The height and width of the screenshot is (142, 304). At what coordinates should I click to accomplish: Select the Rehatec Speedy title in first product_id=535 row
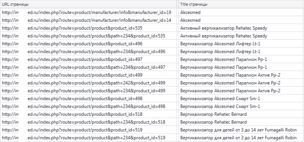tap(223, 28)
